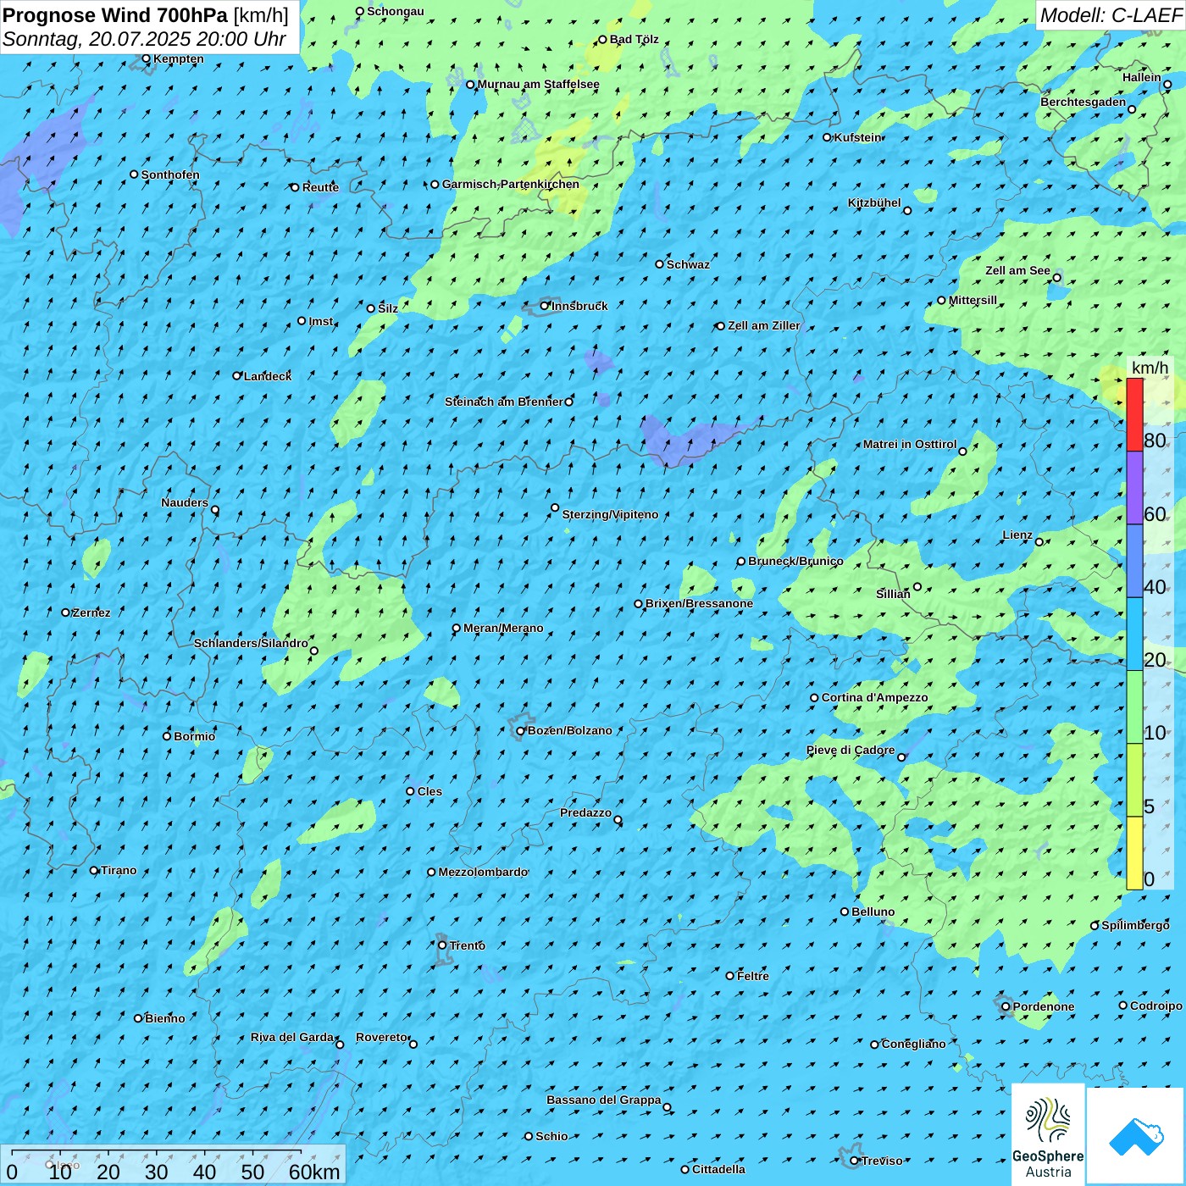Select the Hallein location marker circle
This screenshot has width=1186, height=1186.
point(1167,85)
